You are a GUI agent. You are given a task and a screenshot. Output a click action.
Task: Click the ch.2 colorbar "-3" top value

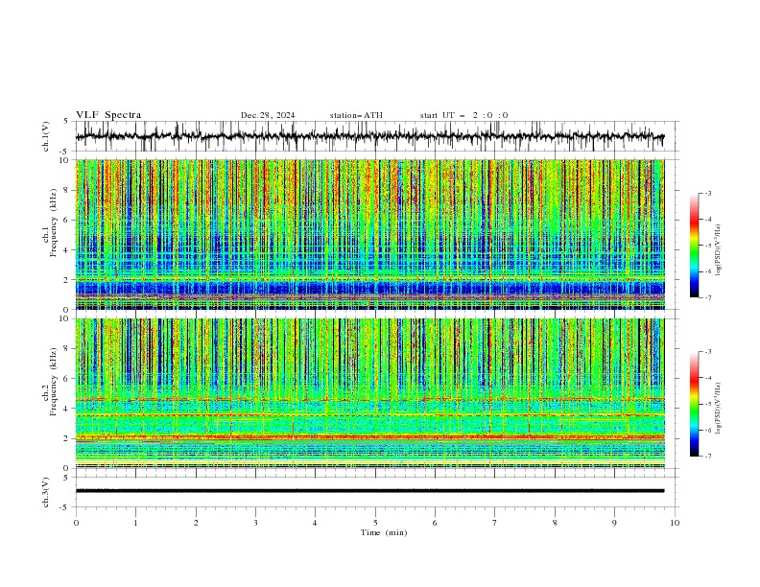pyautogui.click(x=708, y=352)
